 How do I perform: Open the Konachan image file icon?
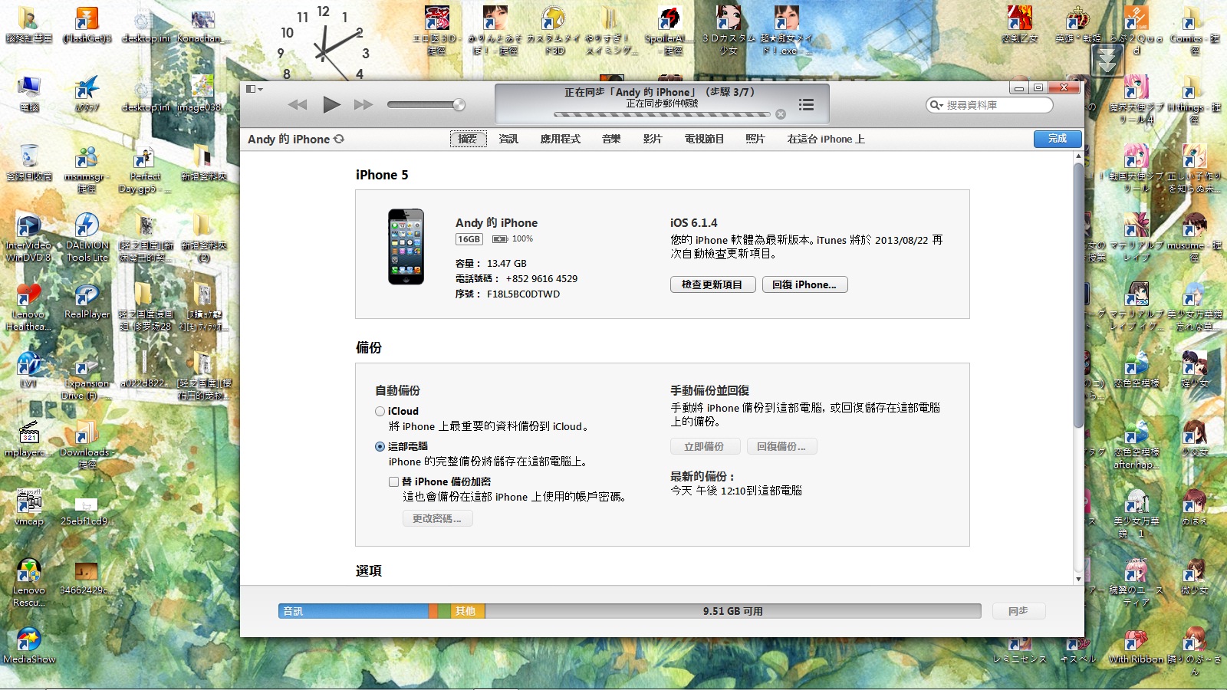tap(202, 25)
